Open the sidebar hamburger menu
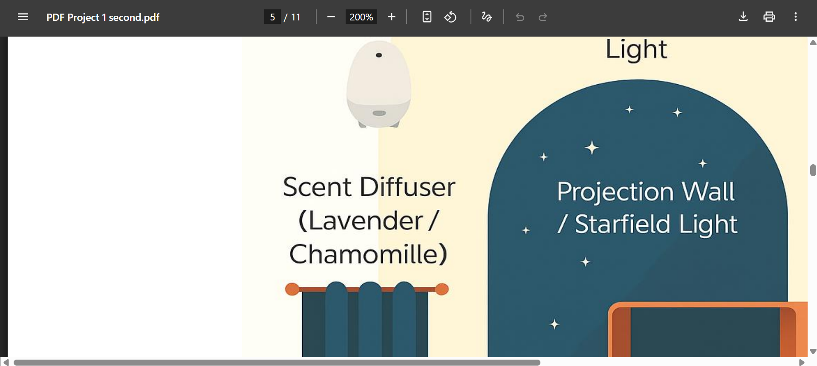The image size is (817, 366). coord(23,17)
